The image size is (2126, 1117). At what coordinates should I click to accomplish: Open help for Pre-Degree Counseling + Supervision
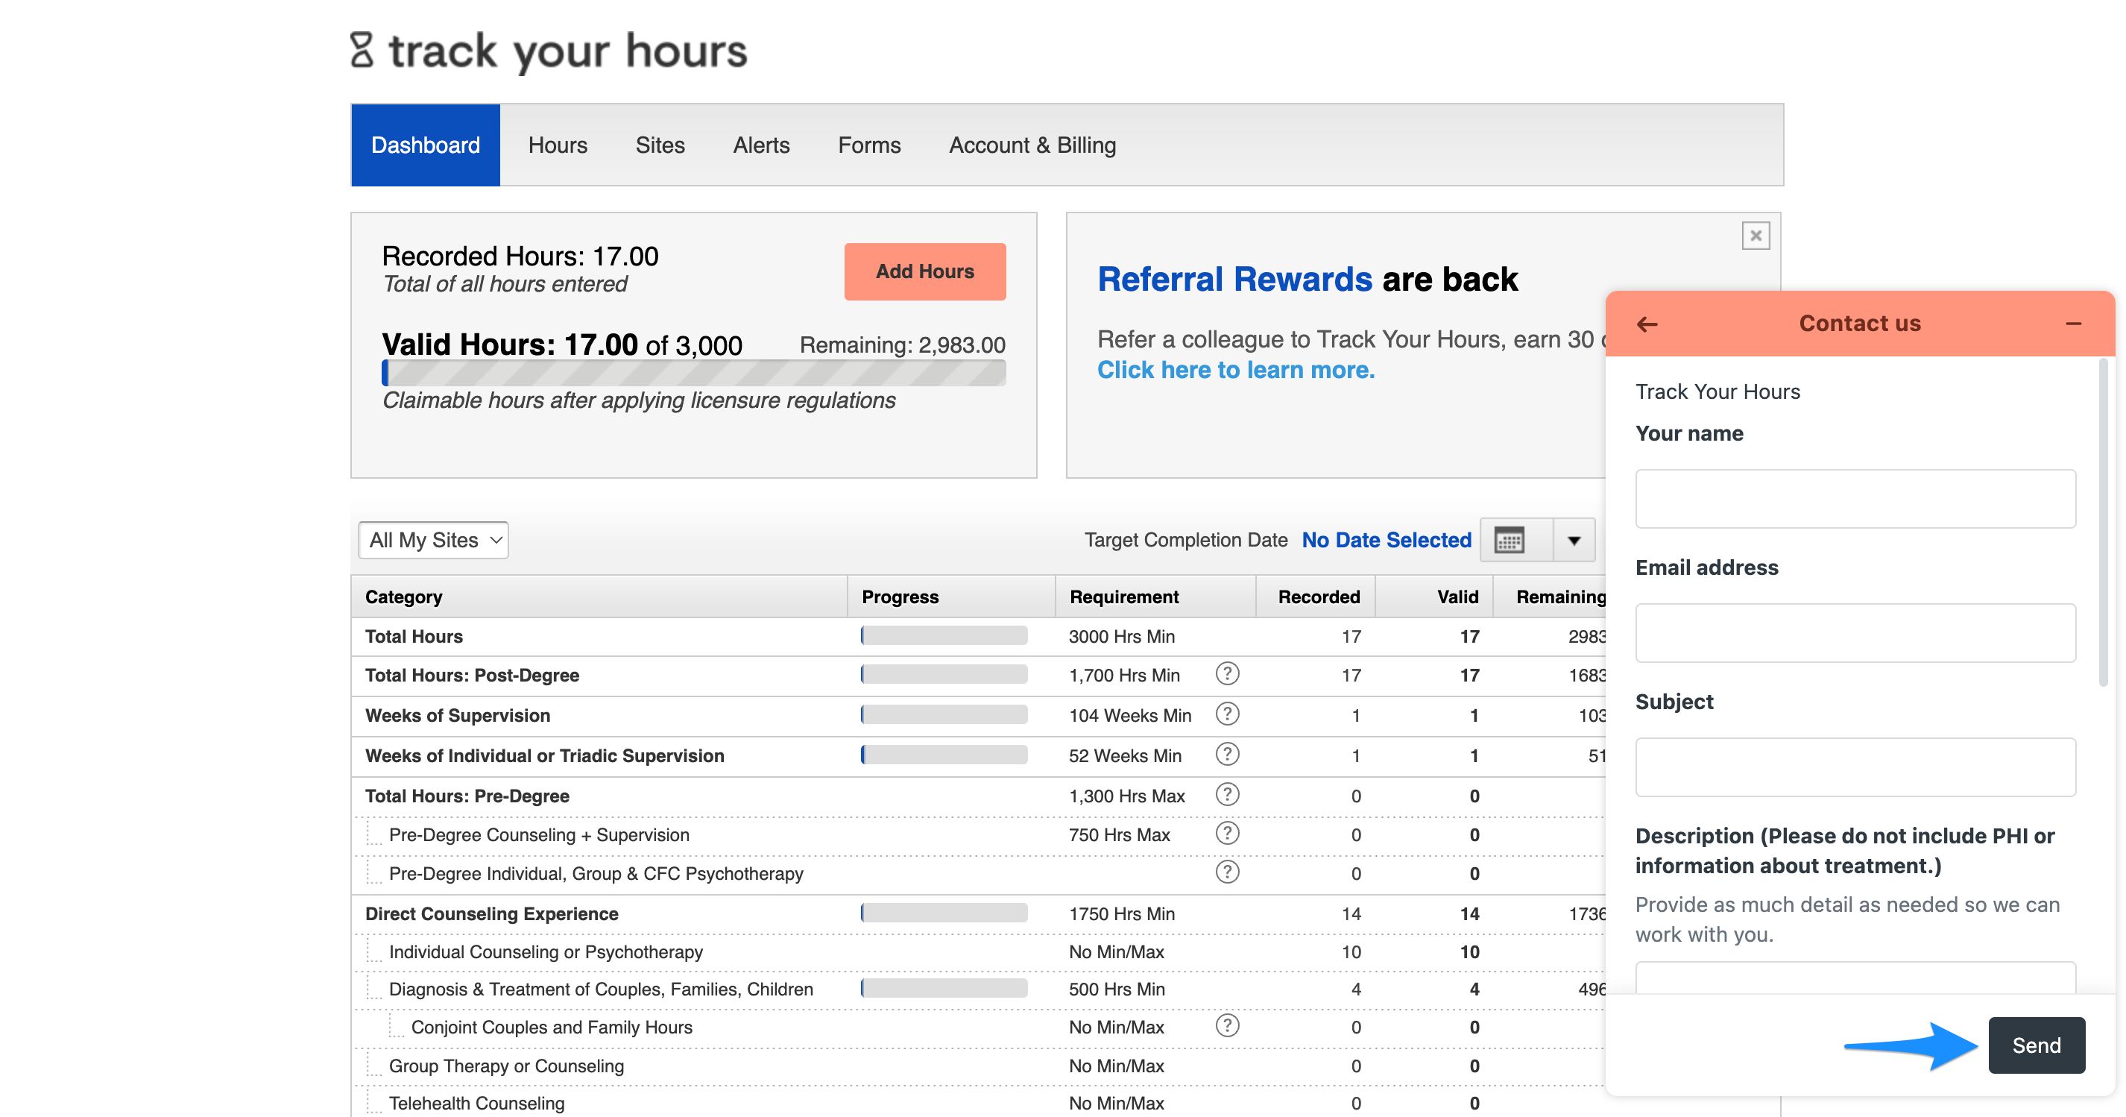1227,833
